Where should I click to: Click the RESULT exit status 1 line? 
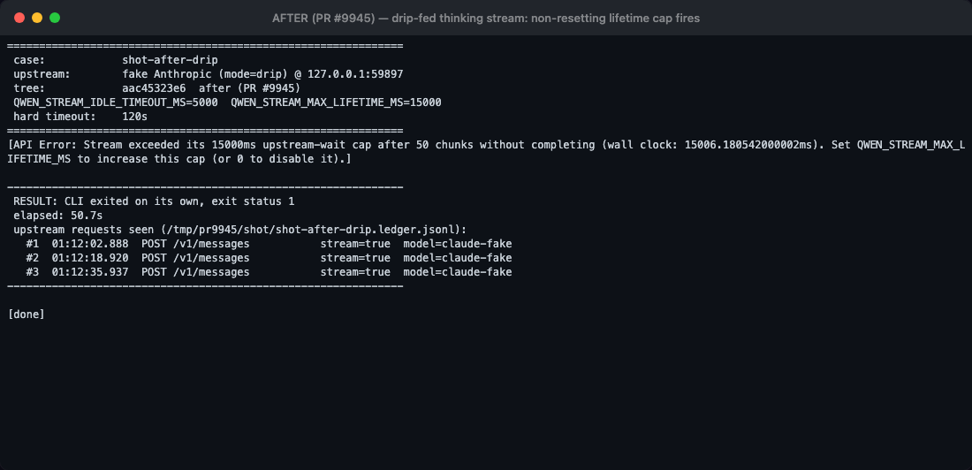pos(154,201)
